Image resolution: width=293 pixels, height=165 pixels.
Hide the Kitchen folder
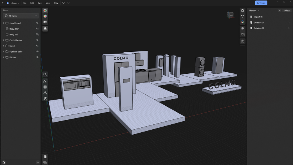click(x=37, y=57)
